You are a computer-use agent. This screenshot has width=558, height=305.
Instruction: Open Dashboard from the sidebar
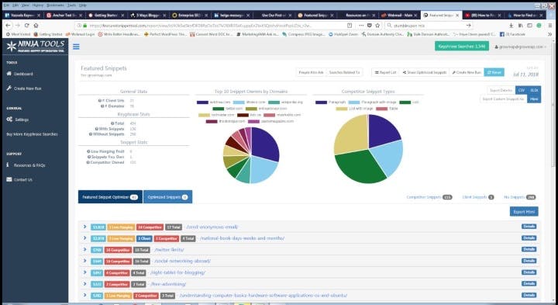[x=20, y=74]
